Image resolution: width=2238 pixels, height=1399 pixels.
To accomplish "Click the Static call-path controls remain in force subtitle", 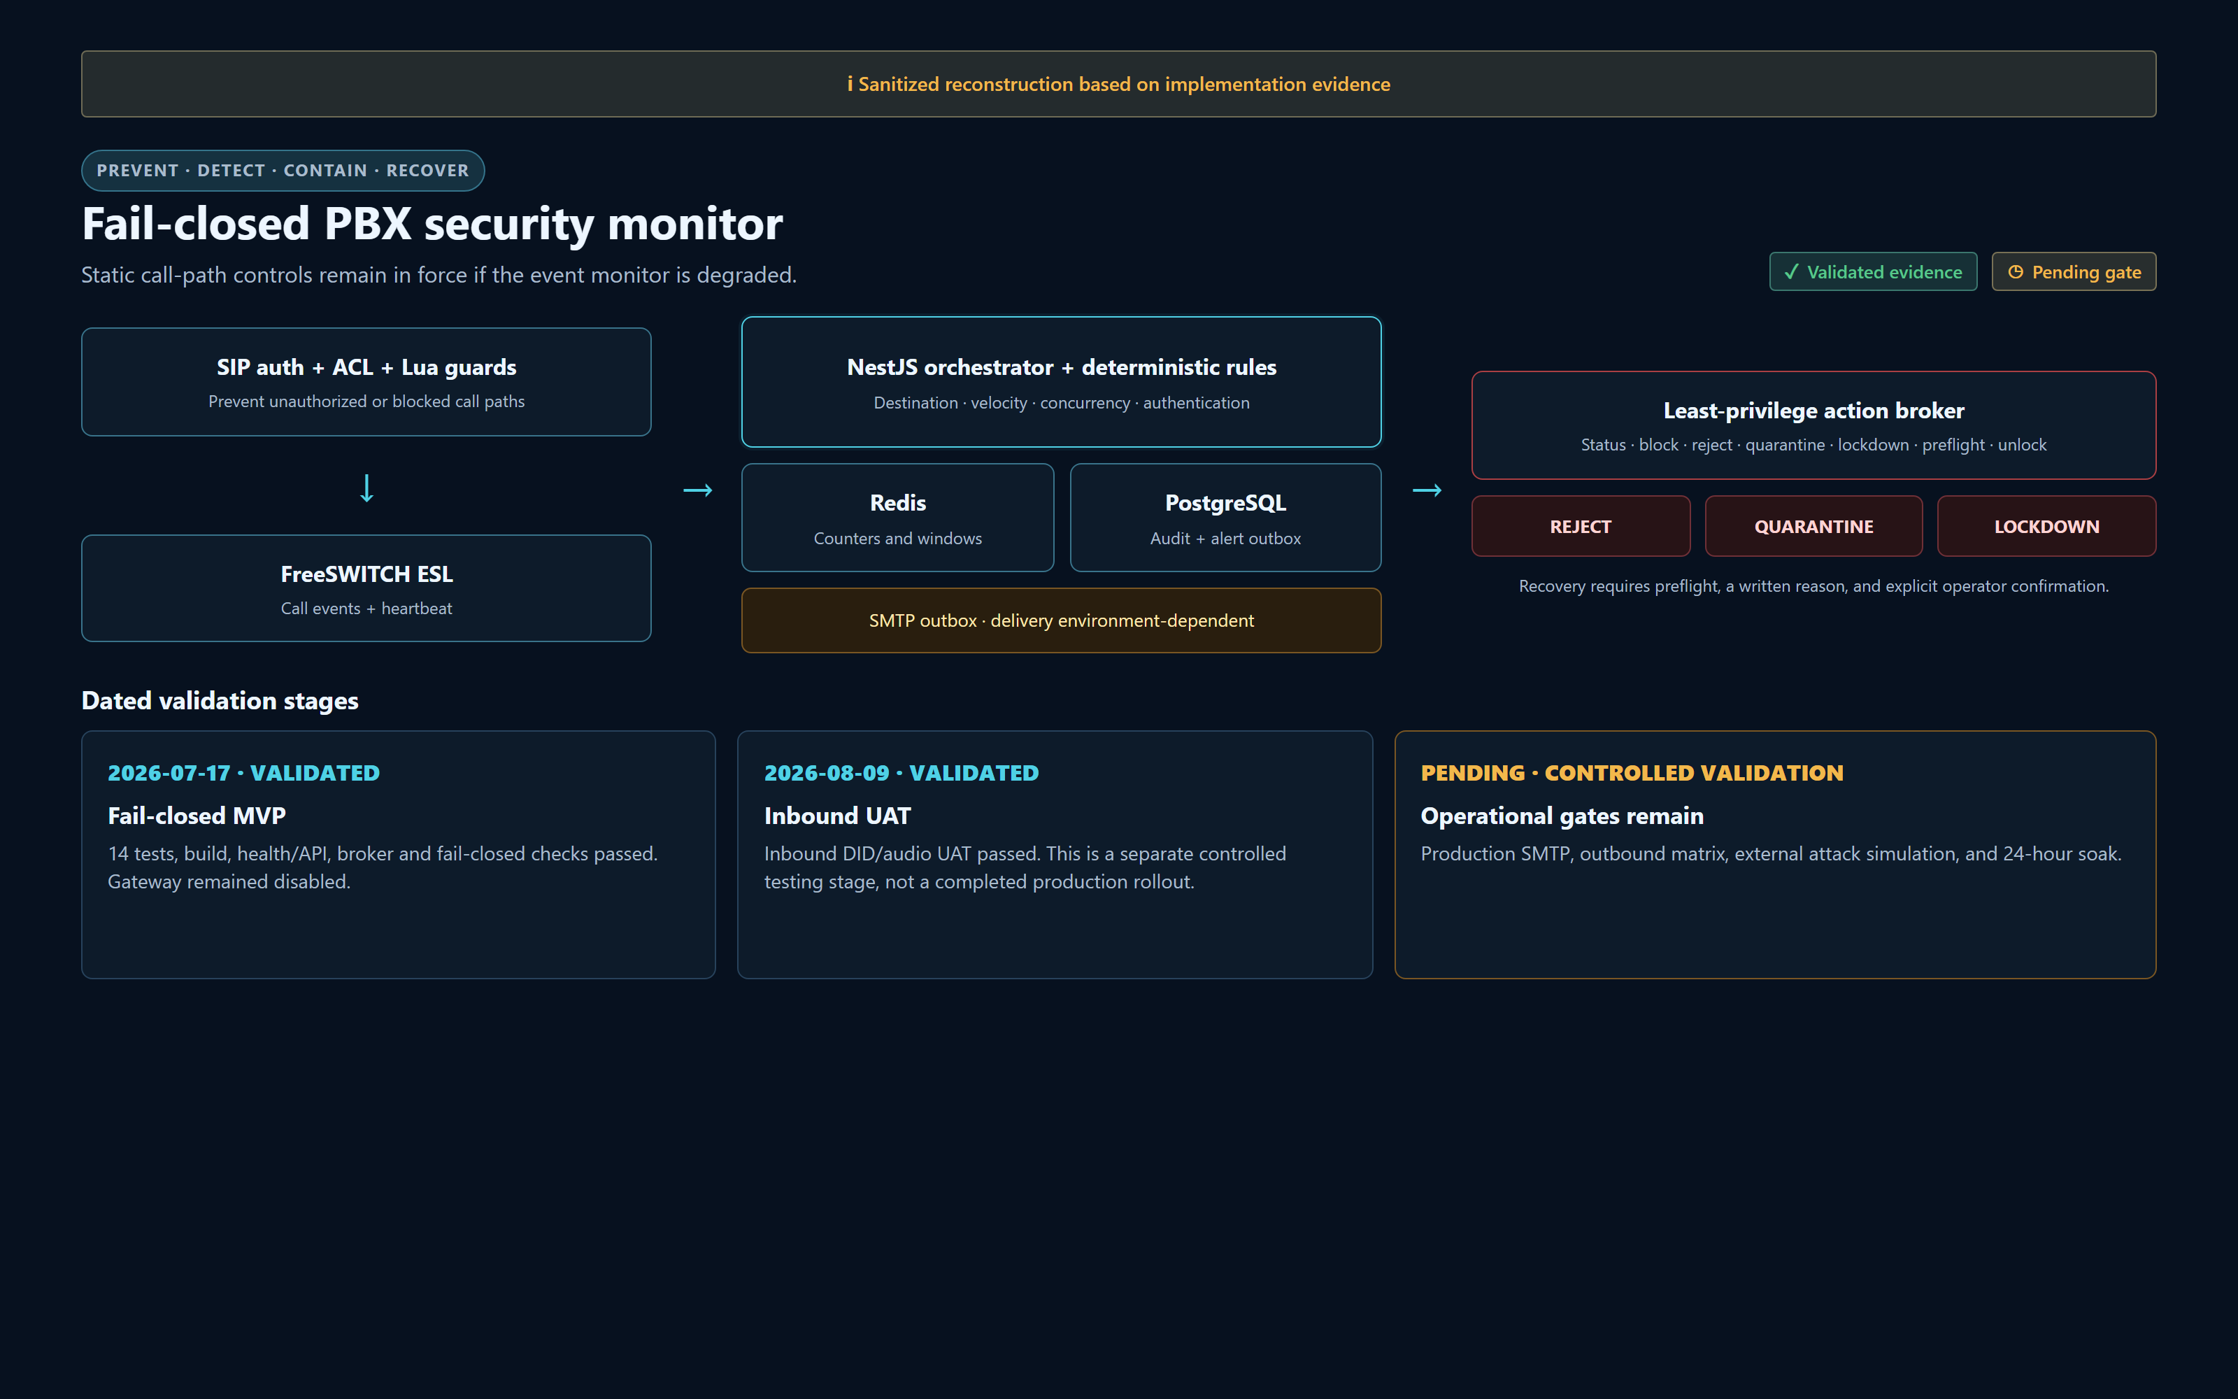I will coord(439,275).
